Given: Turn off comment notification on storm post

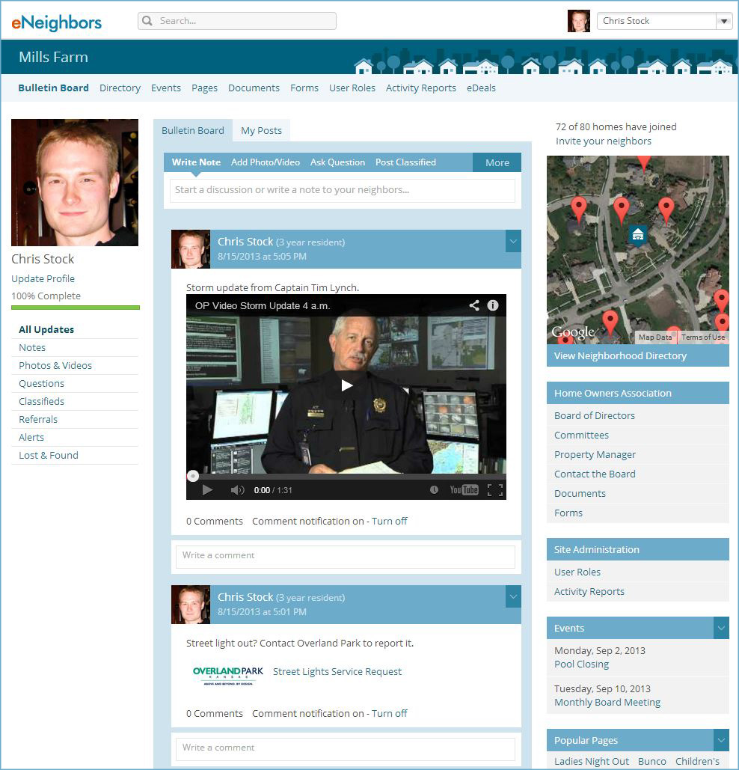Looking at the screenshot, I should click(389, 521).
